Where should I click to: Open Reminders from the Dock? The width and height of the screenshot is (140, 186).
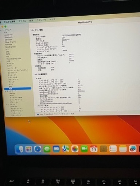pos(113,149)
